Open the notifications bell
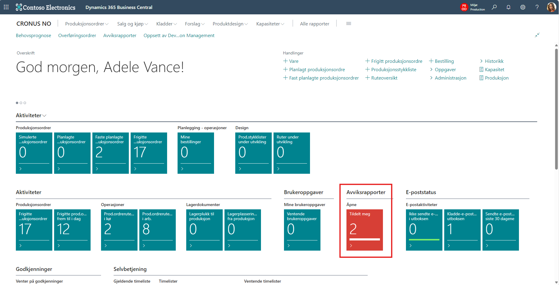 [x=508, y=7]
